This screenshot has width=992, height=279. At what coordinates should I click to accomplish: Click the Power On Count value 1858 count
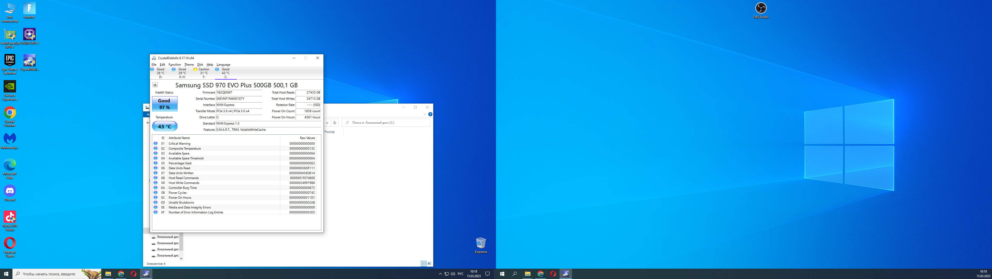tap(308, 111)
